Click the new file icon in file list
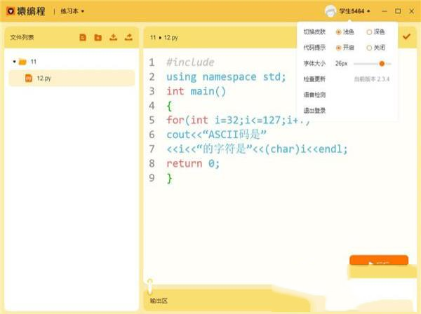The image size is (421, 314). tap(83, 37)
